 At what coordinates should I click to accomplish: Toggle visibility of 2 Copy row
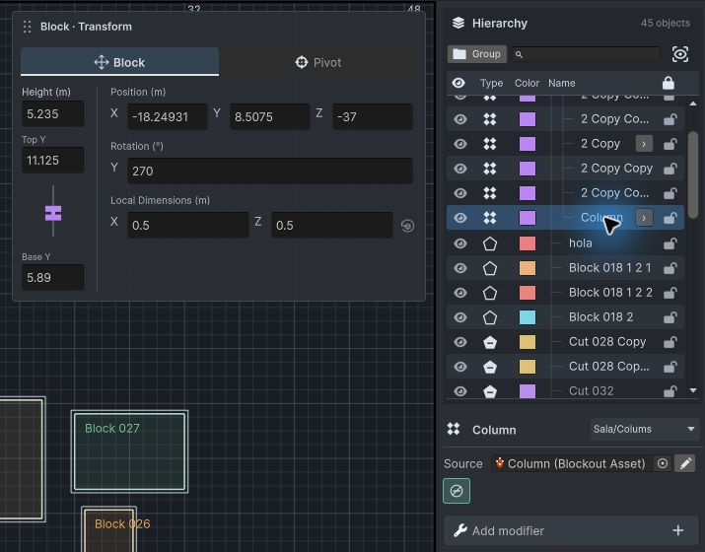(459, 144)
